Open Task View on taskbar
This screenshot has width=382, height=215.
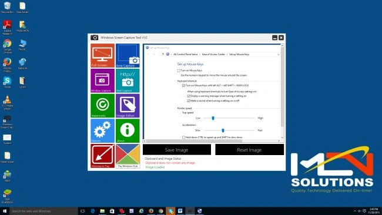pos(83,211)
